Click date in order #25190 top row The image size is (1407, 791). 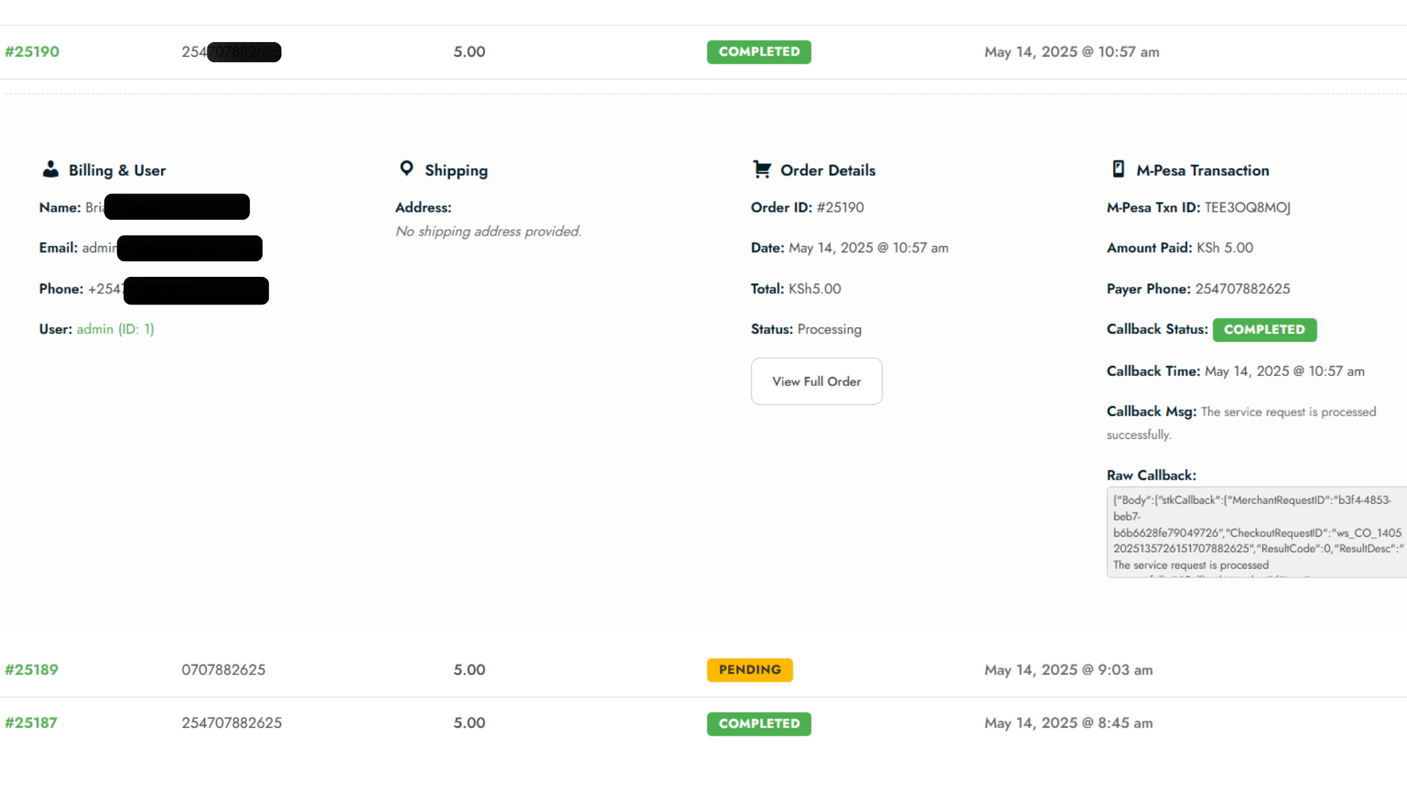[x=1072, y=51]
